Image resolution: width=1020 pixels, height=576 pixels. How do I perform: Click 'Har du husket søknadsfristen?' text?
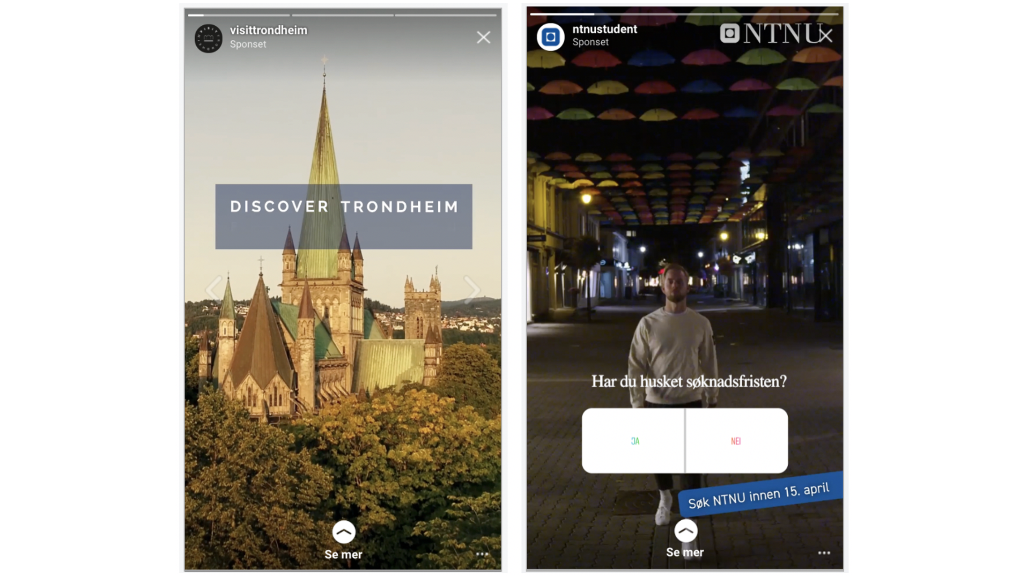tap(689, 382)
